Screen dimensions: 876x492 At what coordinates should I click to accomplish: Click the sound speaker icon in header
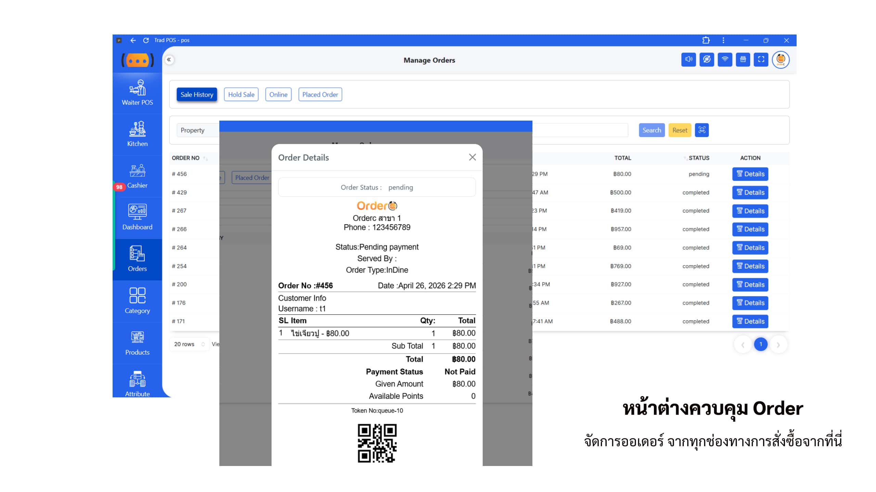(688, 60)
